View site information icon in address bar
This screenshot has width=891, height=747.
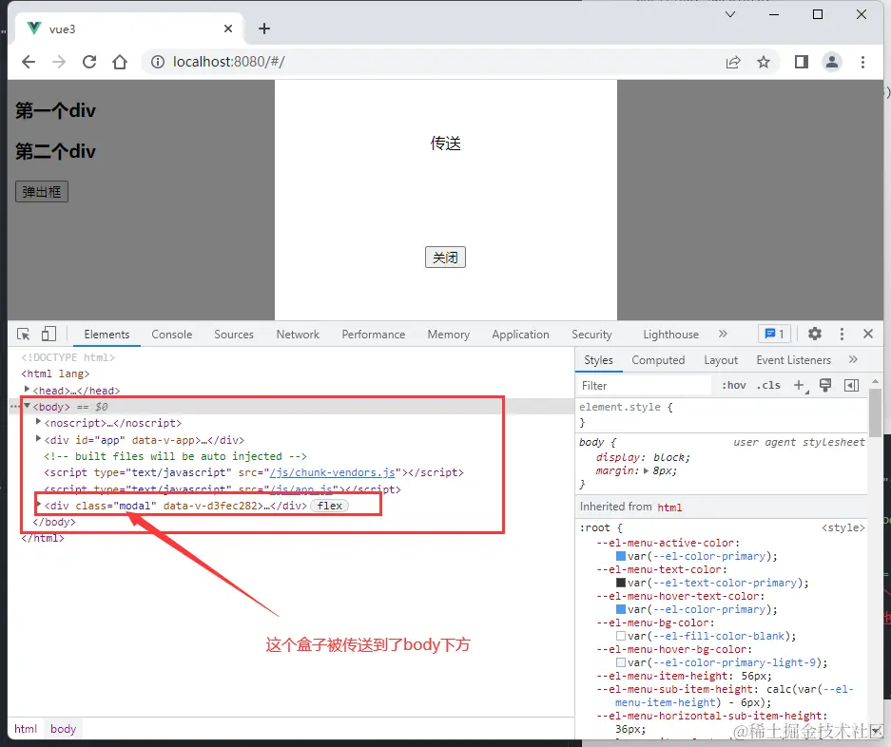(158, 62)
